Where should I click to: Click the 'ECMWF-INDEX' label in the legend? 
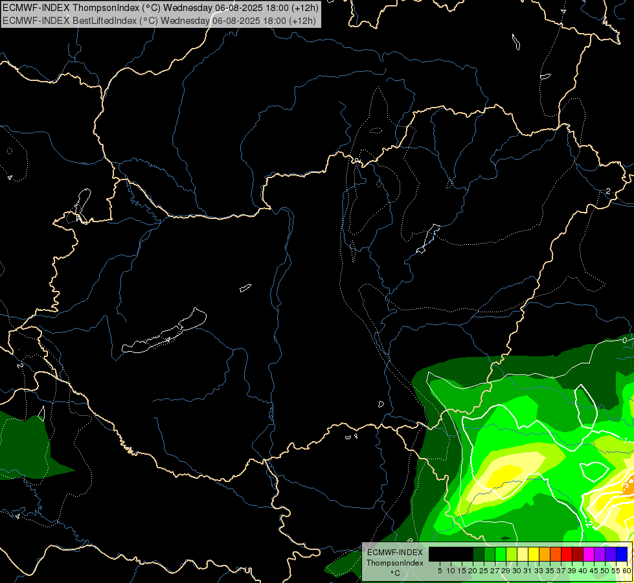point(395,553)
